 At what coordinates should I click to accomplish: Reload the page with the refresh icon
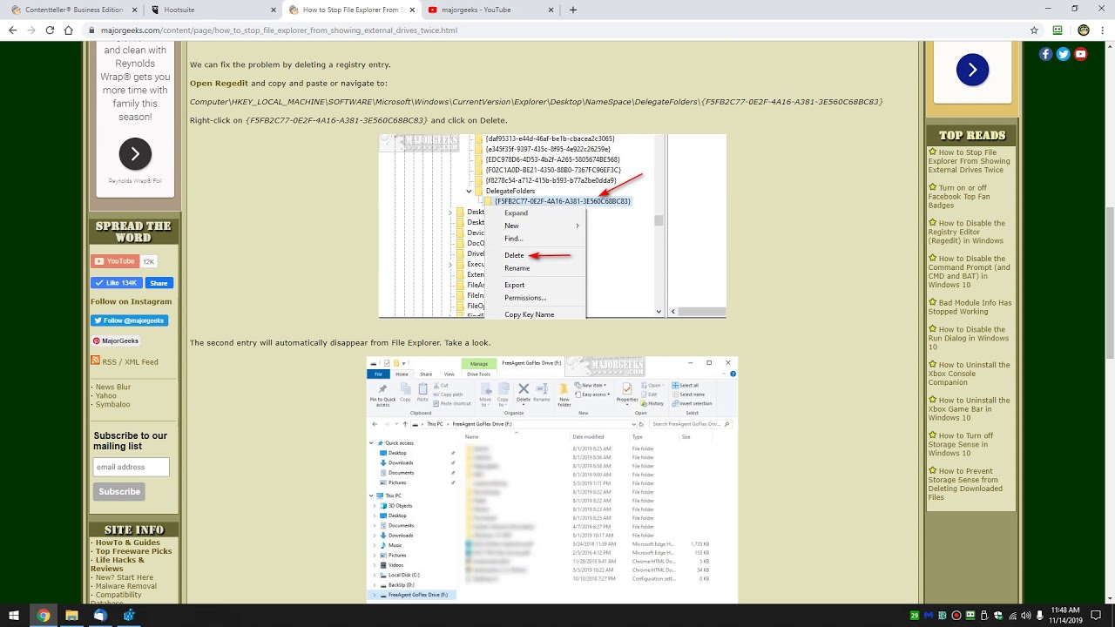click(x=50, y=30)
